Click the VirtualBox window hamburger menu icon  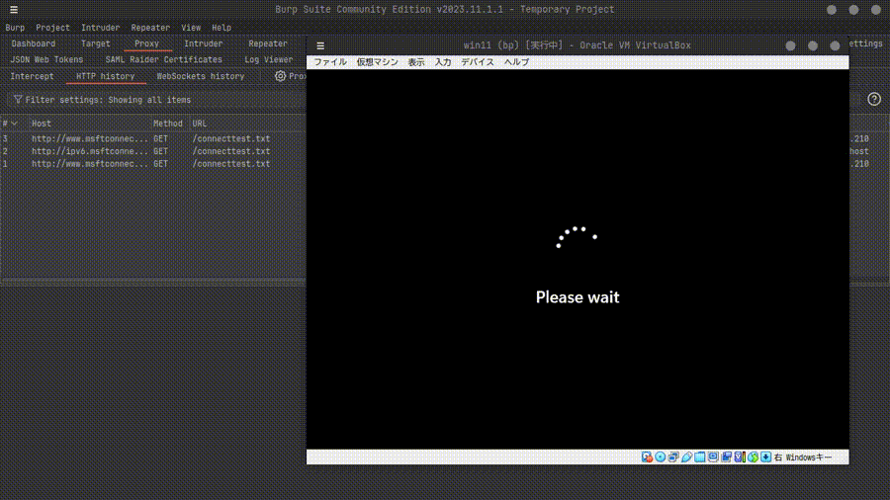click(x=320, y=45)
